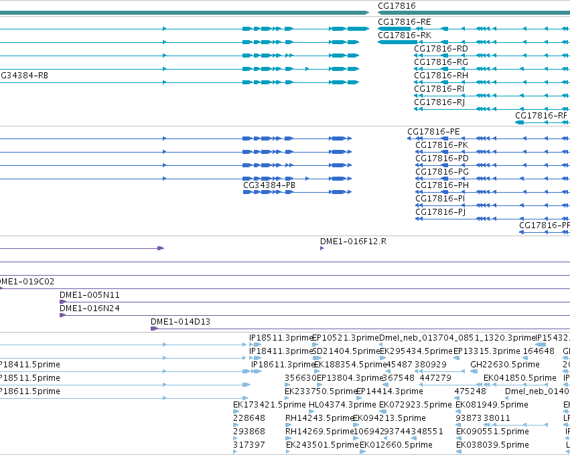Click EST label EP13315.3prime
Image resolution: width=570 pixels, height=455 pixels.
[487, 351]
